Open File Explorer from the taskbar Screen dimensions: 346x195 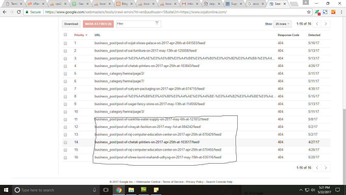click(x=131, y=190)
